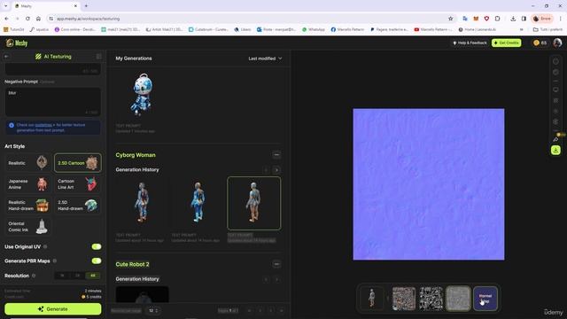Collapse the Cyborg Woman group
567x319 pixels.
coord(276,155)
